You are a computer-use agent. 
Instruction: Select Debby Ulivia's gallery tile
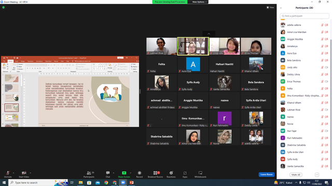(x=256, y=118)
